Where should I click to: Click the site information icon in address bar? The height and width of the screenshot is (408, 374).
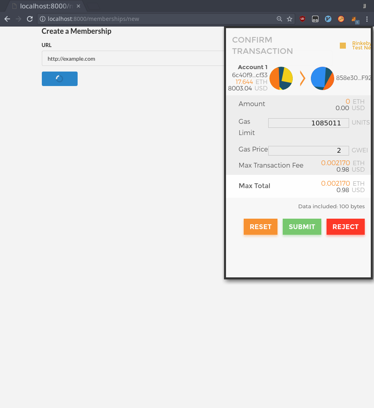(x=42, y=19)
